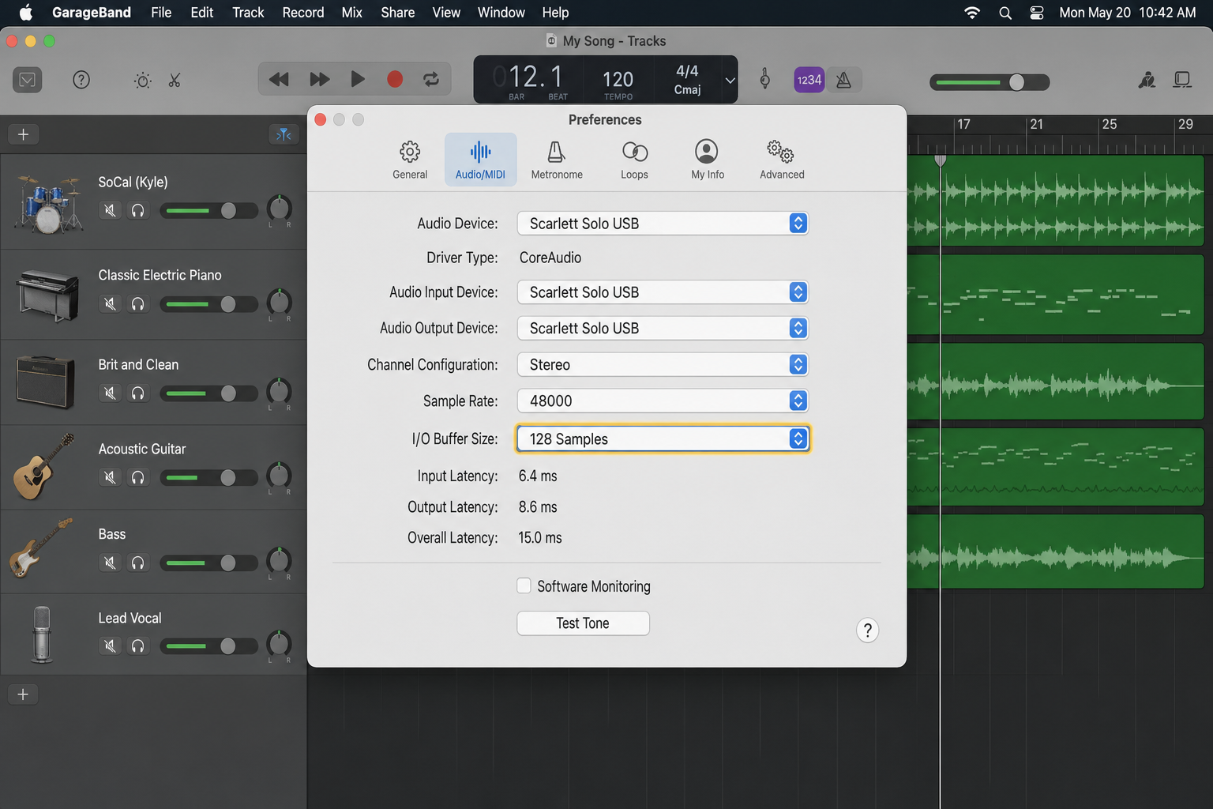1213x809 pixels.
Task: Click the pan knob on Bass track
Action: coord(279,560)
